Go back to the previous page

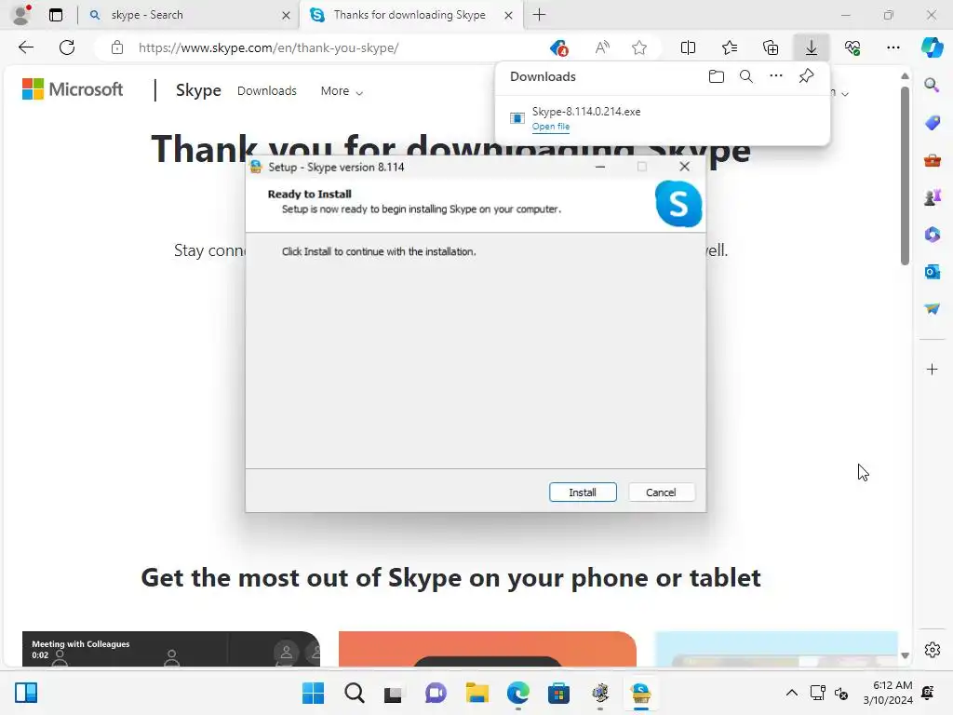25,47
